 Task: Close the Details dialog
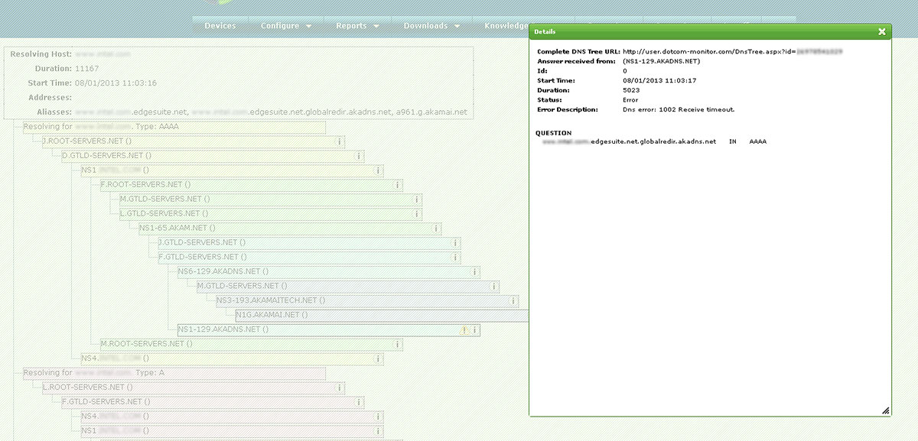pyautogui.click(x=882, y=32)
